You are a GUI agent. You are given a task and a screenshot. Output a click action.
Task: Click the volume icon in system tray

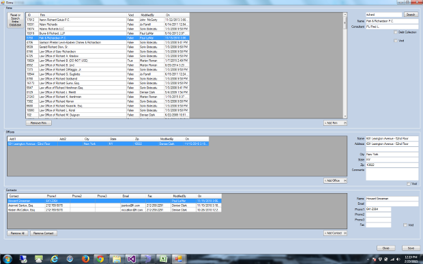point(398,259)
